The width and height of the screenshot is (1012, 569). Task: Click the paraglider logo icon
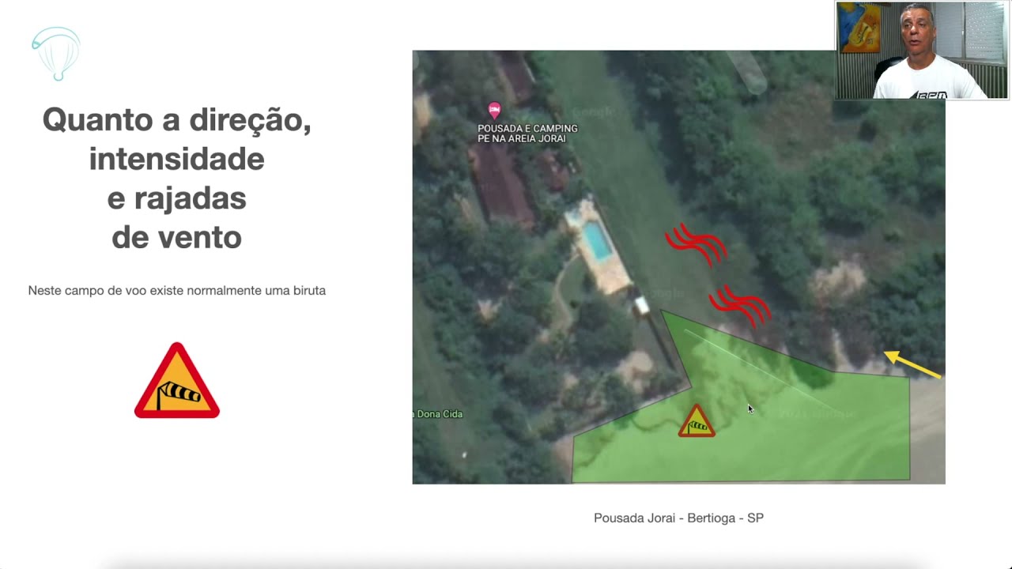56,54
